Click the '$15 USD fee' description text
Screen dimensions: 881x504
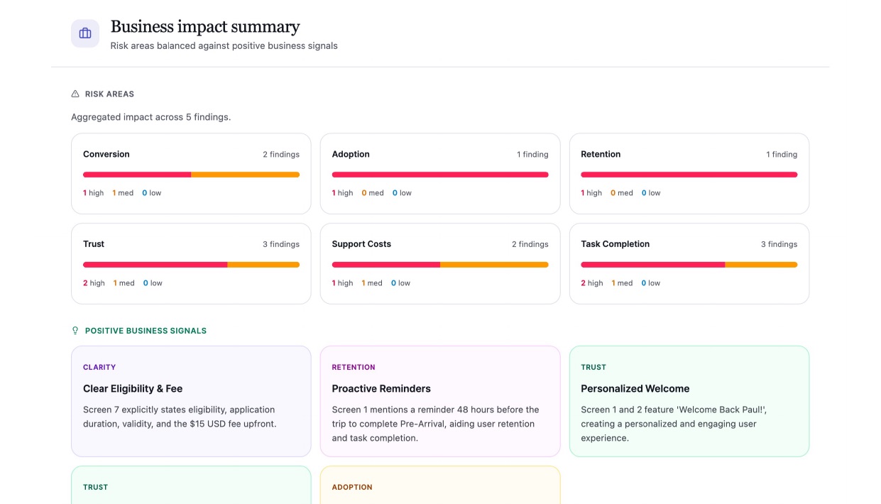180,417
